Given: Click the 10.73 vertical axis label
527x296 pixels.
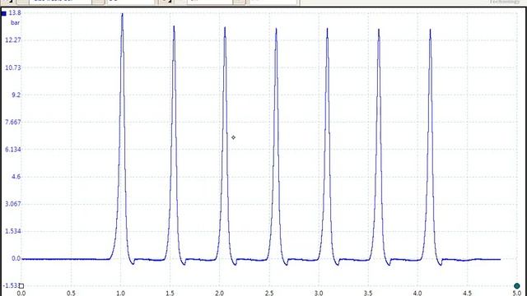Looking at the screenshot, I should (13, 67).
